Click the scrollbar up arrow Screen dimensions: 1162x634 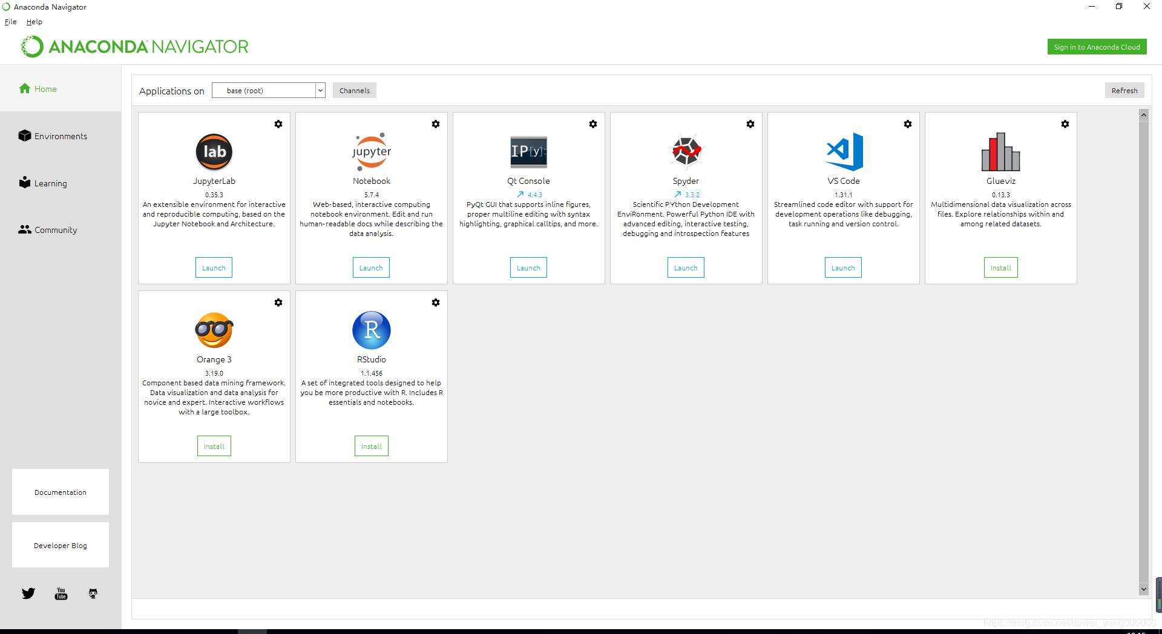click(1144, 115)
